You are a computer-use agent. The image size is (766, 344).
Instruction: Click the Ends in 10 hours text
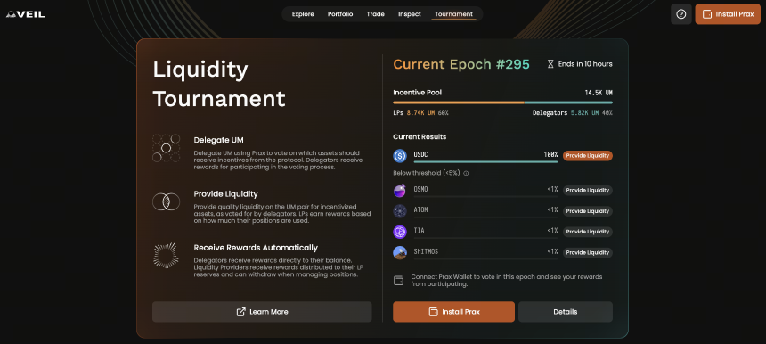click(x=585, y=64)
